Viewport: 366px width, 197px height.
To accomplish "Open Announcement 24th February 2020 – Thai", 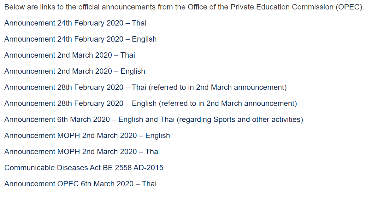I will (x=75, y=23).
